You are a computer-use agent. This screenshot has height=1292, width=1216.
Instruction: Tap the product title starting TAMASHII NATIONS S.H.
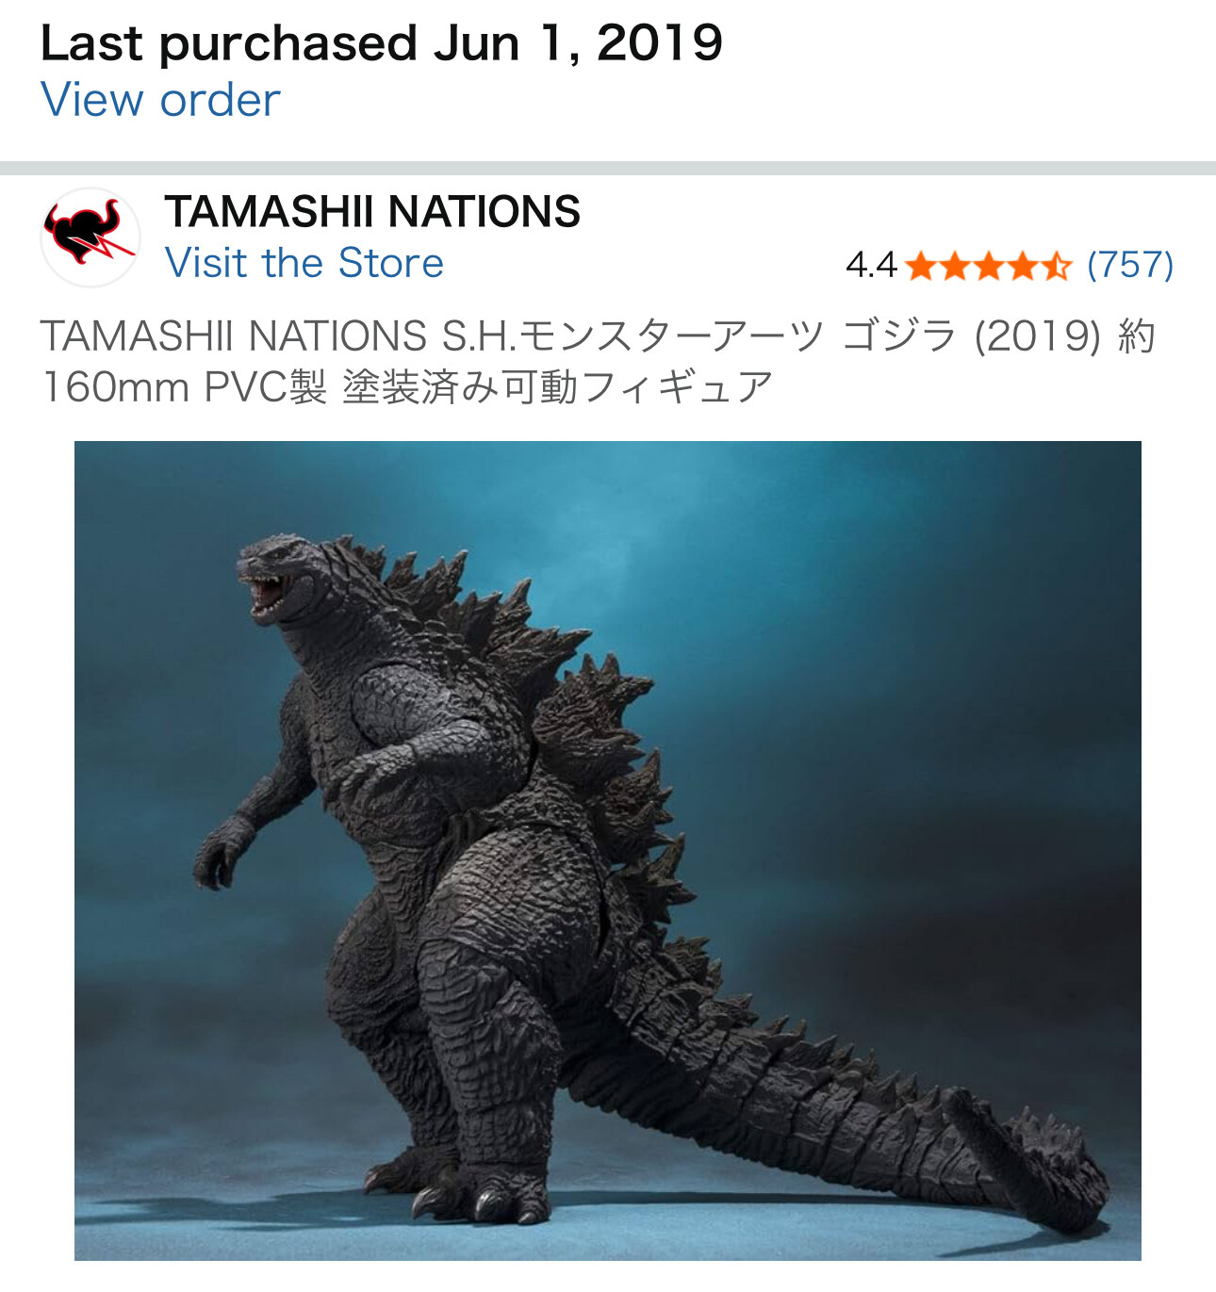coord(598,361)
